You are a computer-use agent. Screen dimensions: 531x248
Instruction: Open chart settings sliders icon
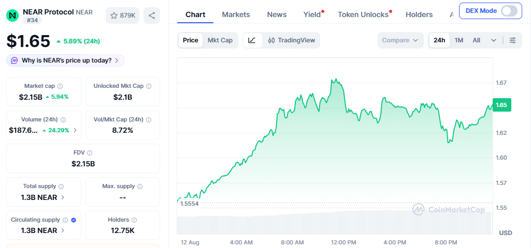click(513, 40)
